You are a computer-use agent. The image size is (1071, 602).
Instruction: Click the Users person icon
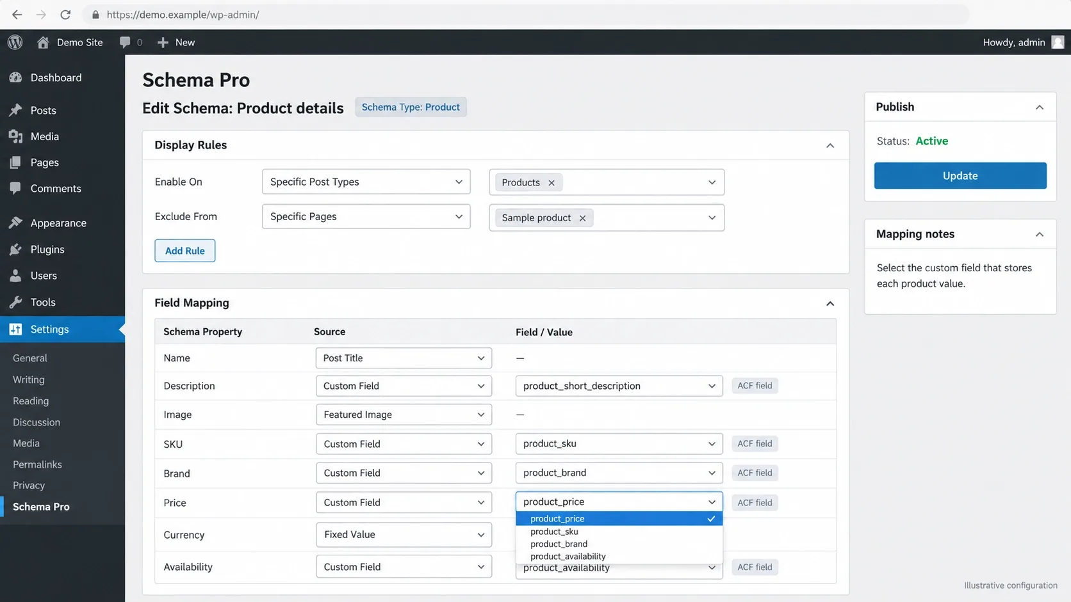pyautogui.click(x=15, y=276)
